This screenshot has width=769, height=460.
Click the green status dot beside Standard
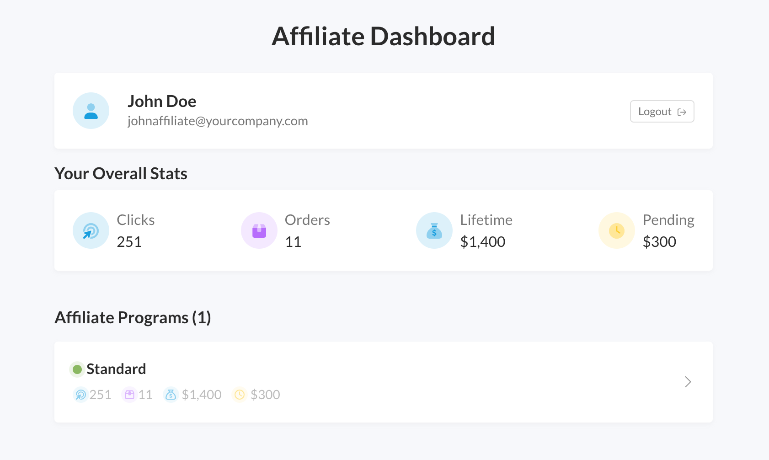click(77, 369)
